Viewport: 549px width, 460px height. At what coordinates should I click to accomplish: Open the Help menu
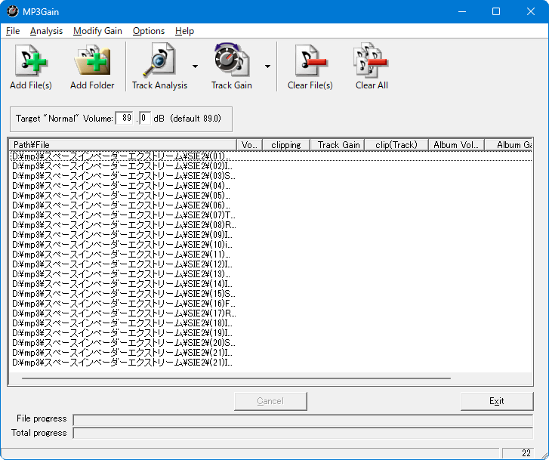point(184,31)
